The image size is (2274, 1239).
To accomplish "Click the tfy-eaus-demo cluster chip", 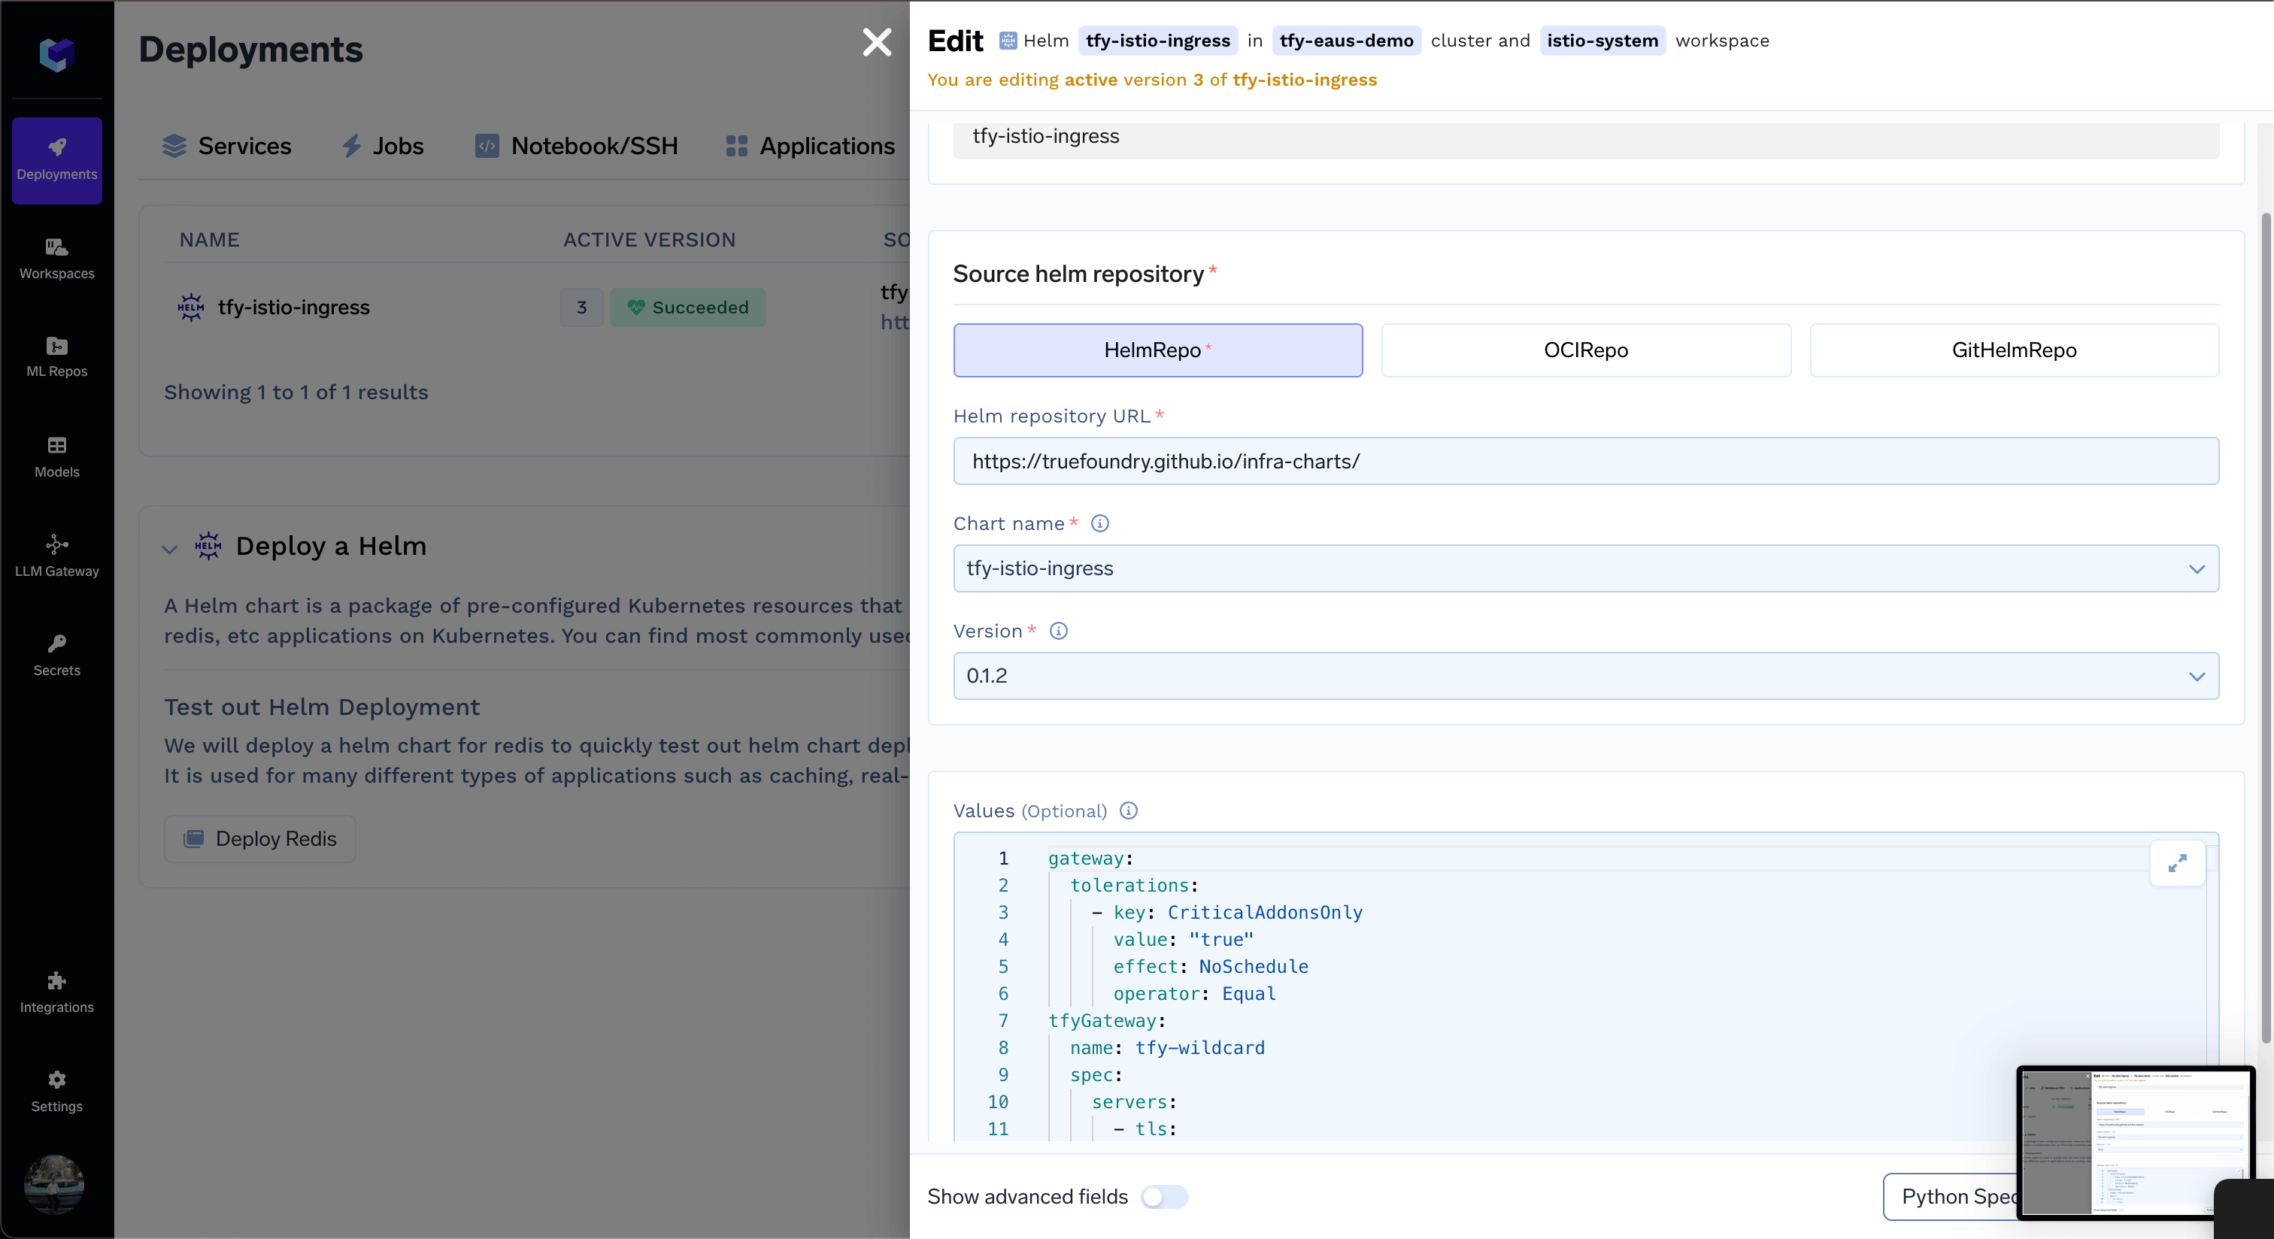I will pos(1345,41).
